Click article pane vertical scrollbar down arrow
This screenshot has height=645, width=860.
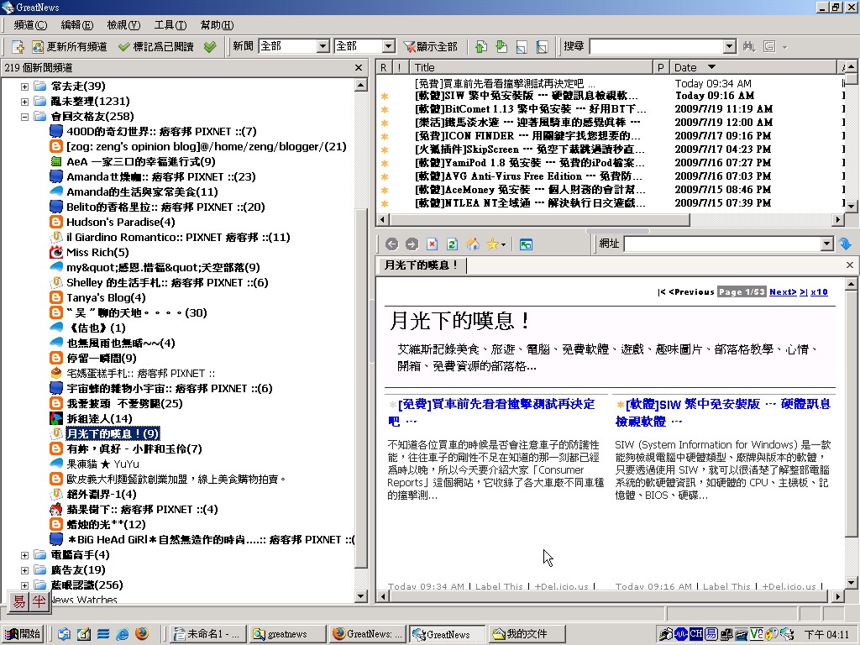click(852, 583)
